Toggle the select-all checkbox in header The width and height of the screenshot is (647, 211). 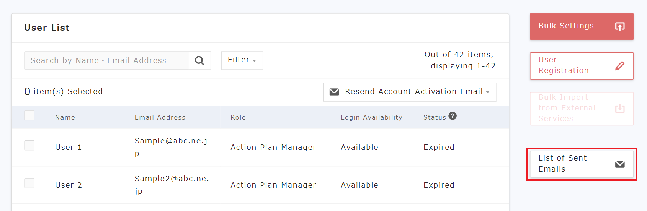tap(29, 115)
